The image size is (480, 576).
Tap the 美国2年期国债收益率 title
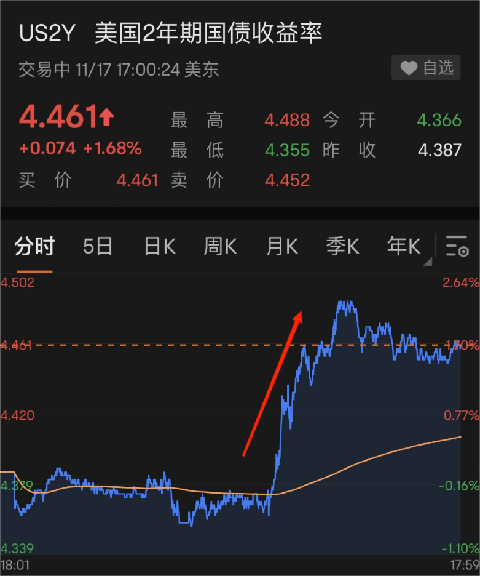208,33
